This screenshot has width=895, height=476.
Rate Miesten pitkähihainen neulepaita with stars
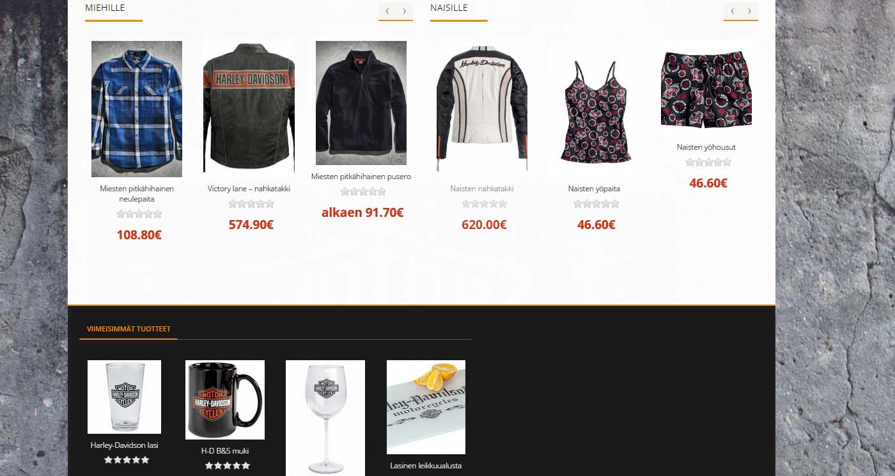(139, 214)
